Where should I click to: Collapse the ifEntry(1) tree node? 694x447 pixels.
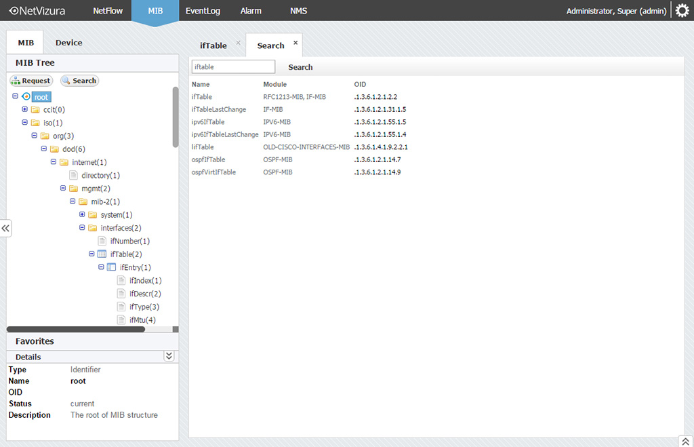pos(101,267)
